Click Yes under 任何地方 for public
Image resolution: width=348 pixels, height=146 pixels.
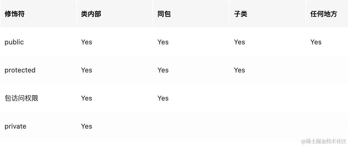[x=316, y=42]
